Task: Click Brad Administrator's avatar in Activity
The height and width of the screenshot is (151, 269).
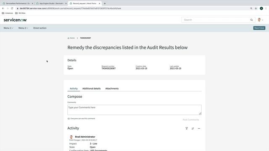Action: coord(71,137)
